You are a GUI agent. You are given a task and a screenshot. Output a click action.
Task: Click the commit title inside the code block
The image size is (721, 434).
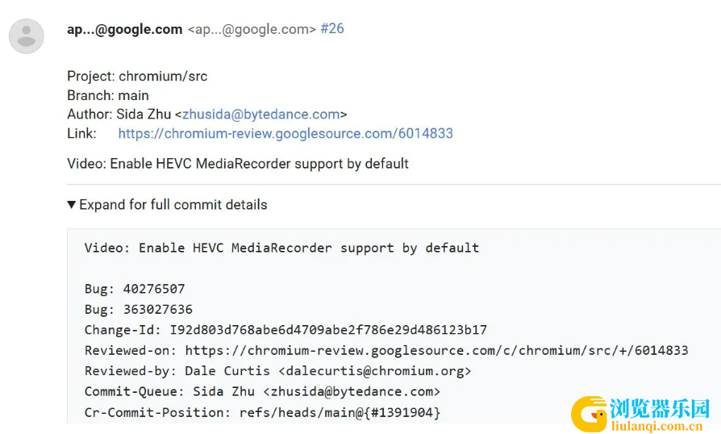(282, 248)
